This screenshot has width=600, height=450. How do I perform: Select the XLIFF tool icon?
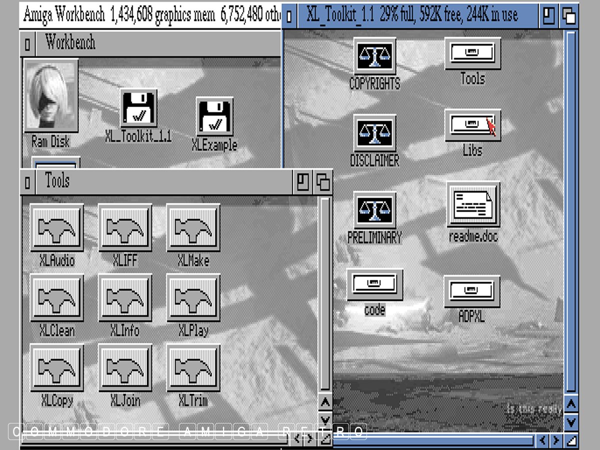pos(125,227)
